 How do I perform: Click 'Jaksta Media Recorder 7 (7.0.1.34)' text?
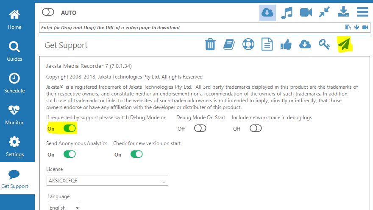pyautogui.click(x=89, y=66)
